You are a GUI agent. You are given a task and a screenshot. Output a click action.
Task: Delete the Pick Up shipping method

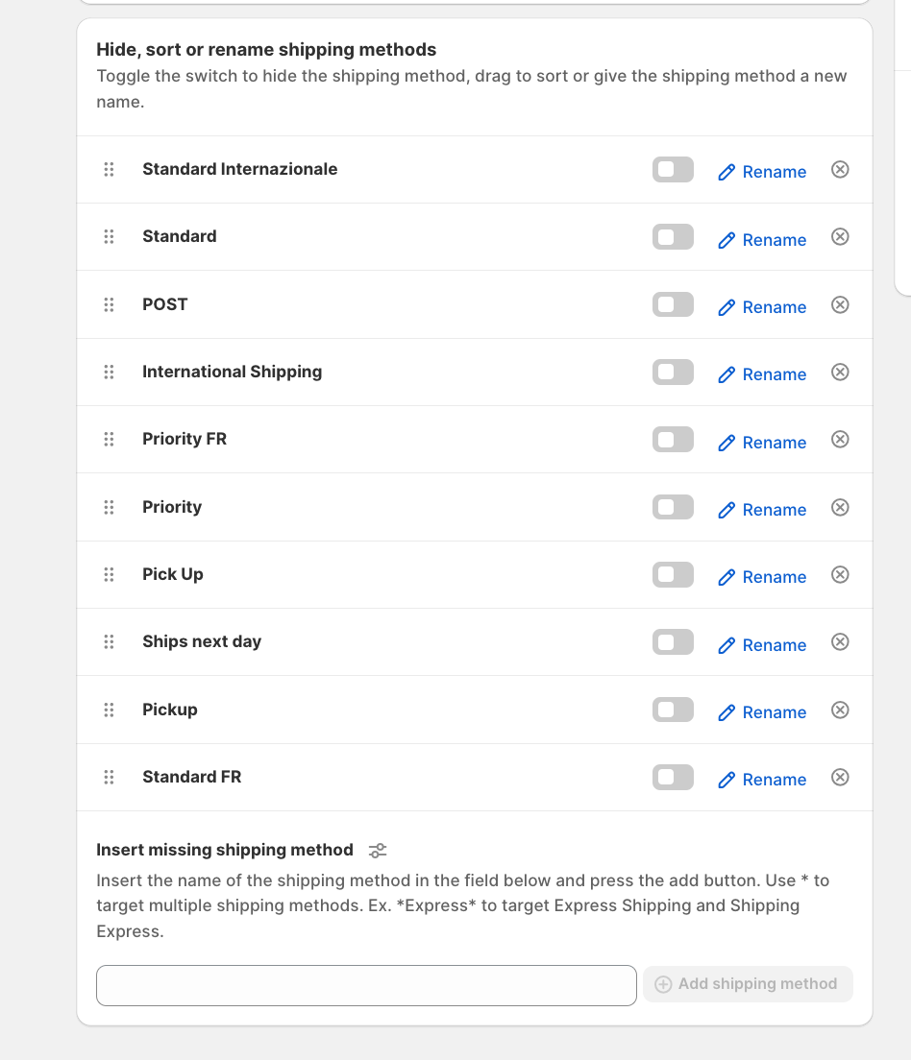(840, 574)
